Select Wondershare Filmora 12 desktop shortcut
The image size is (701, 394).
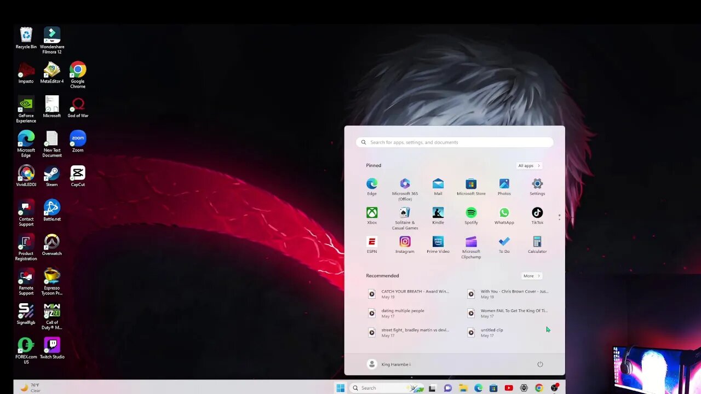[52, 40]
